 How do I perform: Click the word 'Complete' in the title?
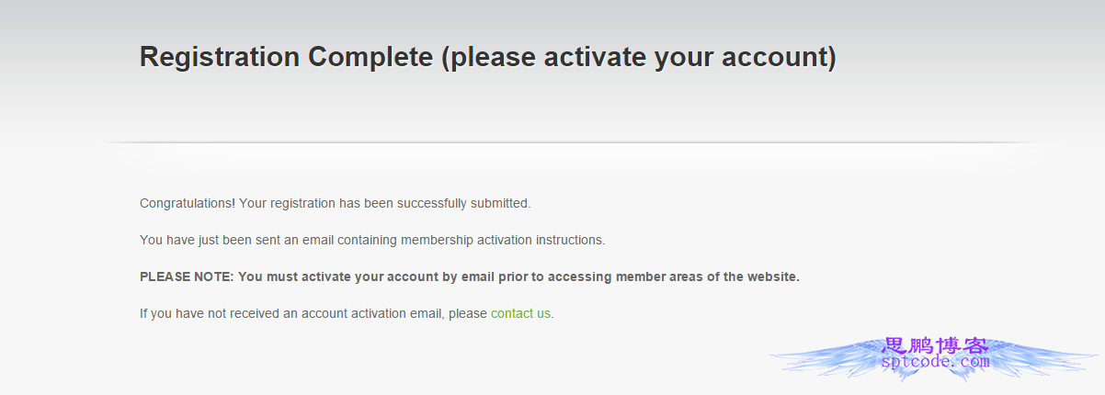click(x=370, y=57)
